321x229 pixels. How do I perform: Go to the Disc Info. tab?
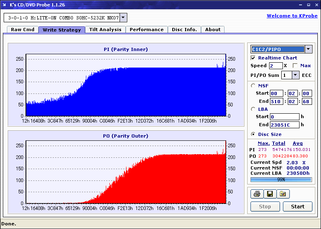tap(184, 30)
